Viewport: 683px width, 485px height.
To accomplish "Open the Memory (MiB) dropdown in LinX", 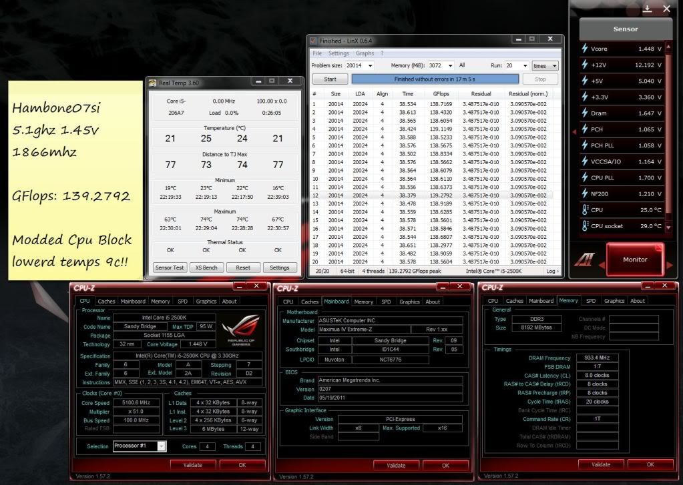I will pyautogui.click(x=450, y=66).
